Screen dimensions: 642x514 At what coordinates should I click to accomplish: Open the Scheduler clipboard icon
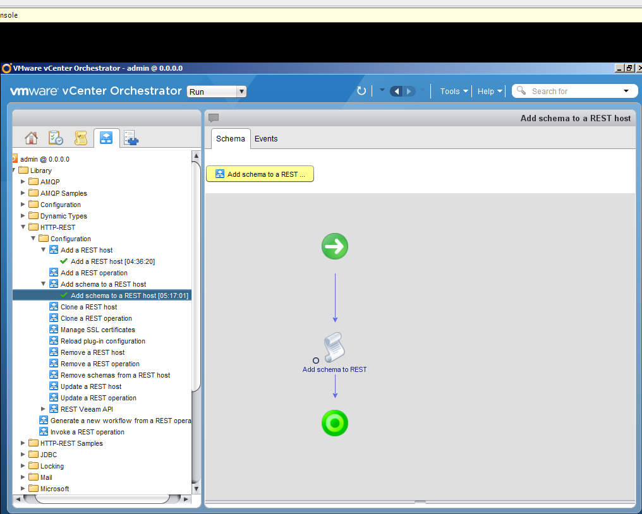tap(55, 138)
